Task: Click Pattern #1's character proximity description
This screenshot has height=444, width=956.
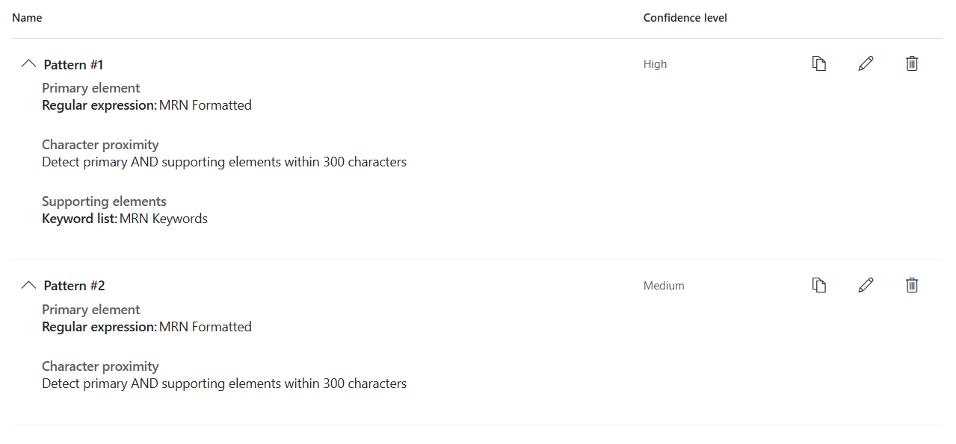Action: point(224,162)
